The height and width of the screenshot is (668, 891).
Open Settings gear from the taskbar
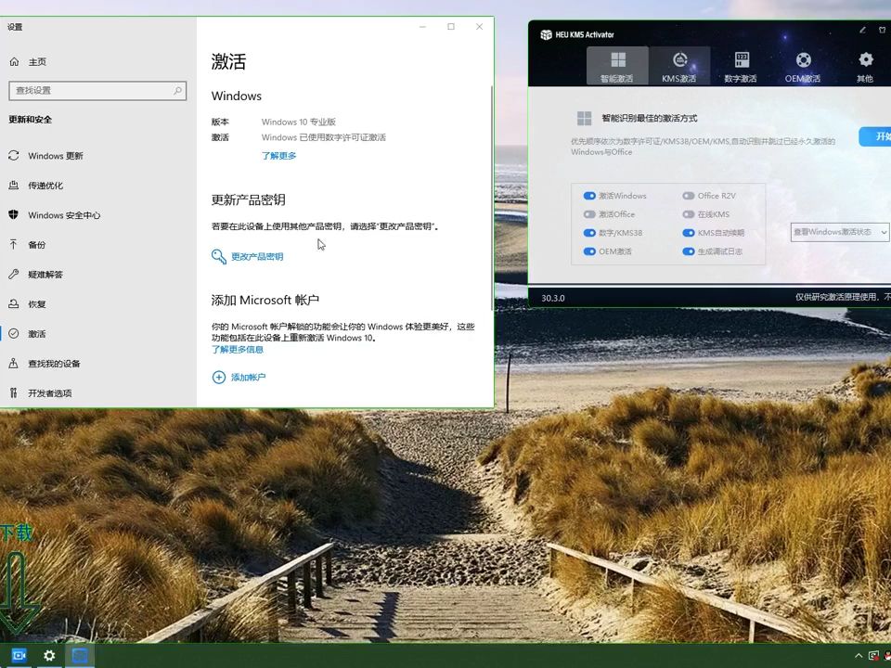coord(48,656)
